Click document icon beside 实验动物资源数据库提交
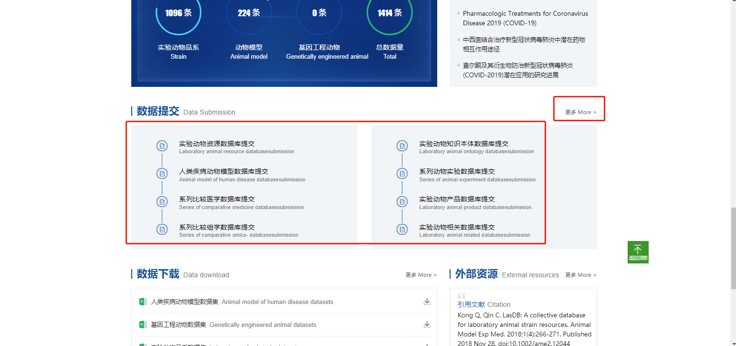736x346 pixels. (x=162, y=146)
